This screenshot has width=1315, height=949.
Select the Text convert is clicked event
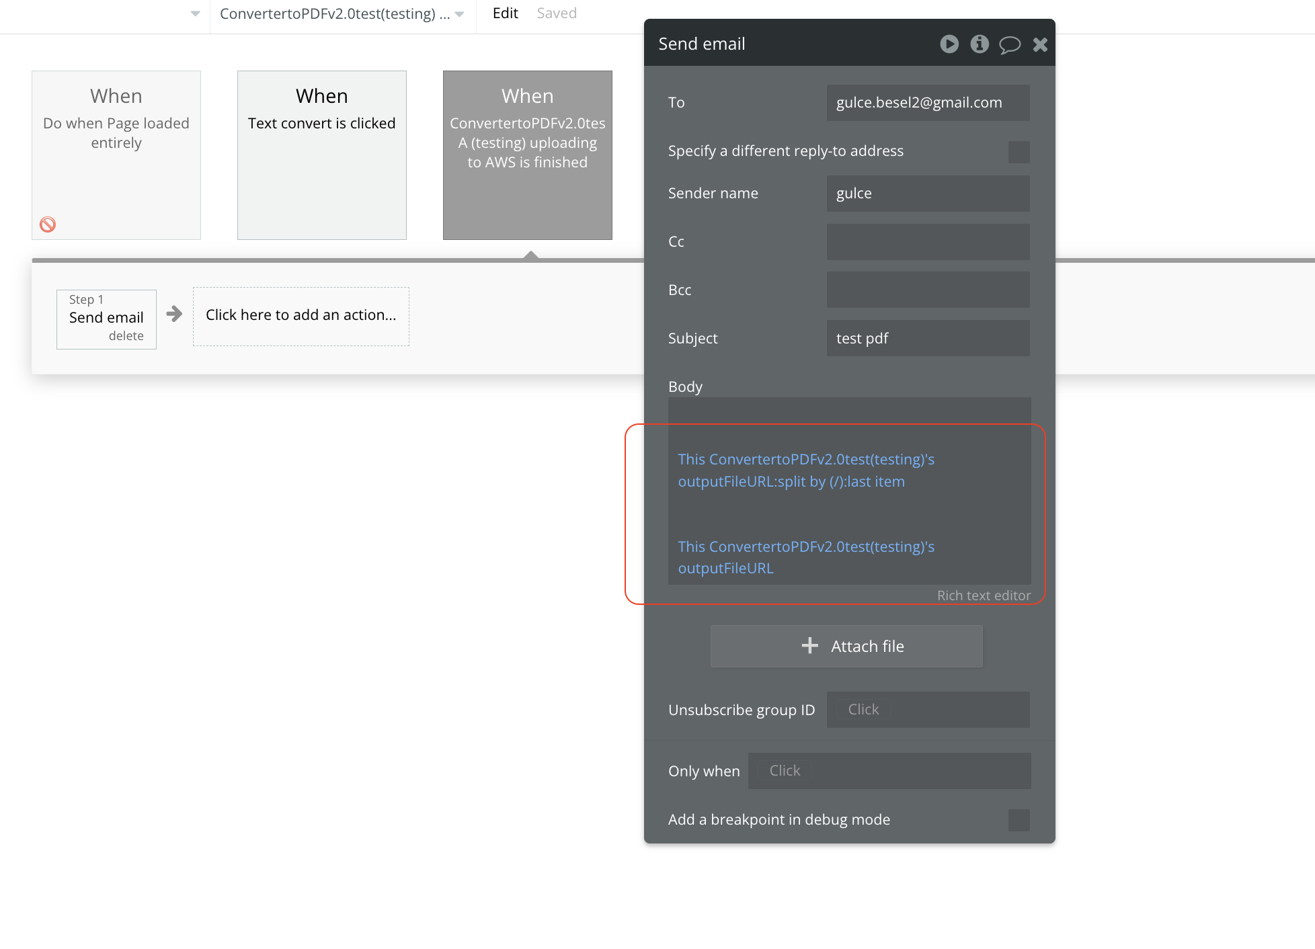coord(321,155)
